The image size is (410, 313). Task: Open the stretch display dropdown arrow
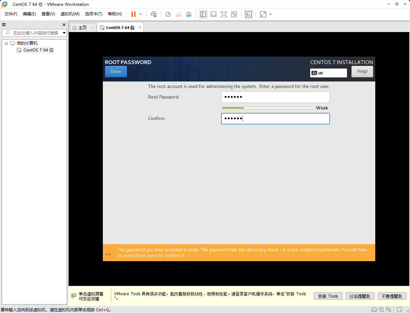270,14
